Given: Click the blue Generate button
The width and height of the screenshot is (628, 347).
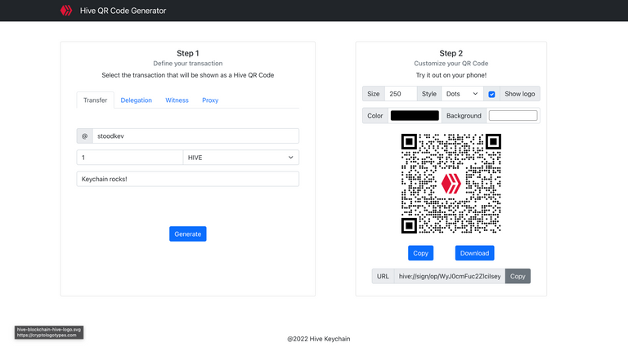Looking at the screenshot, I should pos(188,234).
